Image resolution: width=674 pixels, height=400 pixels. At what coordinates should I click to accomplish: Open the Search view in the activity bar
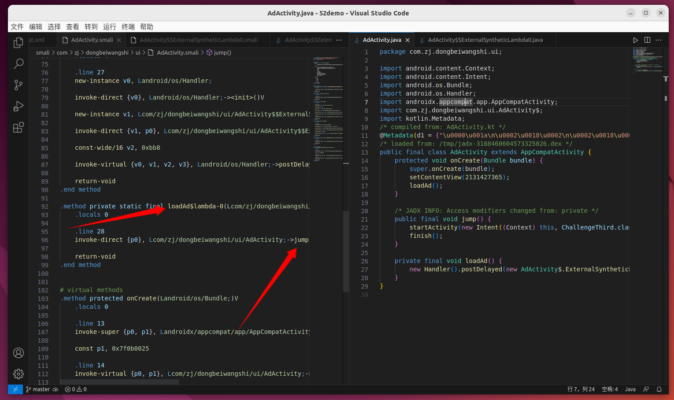click(x=19, y=64)
